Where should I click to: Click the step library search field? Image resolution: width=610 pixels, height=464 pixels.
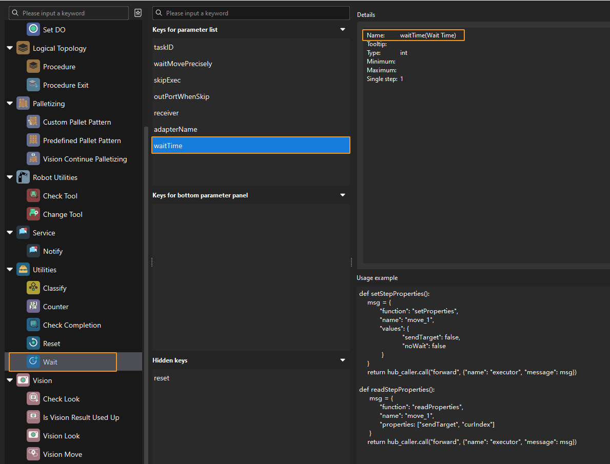click(72, 13)
